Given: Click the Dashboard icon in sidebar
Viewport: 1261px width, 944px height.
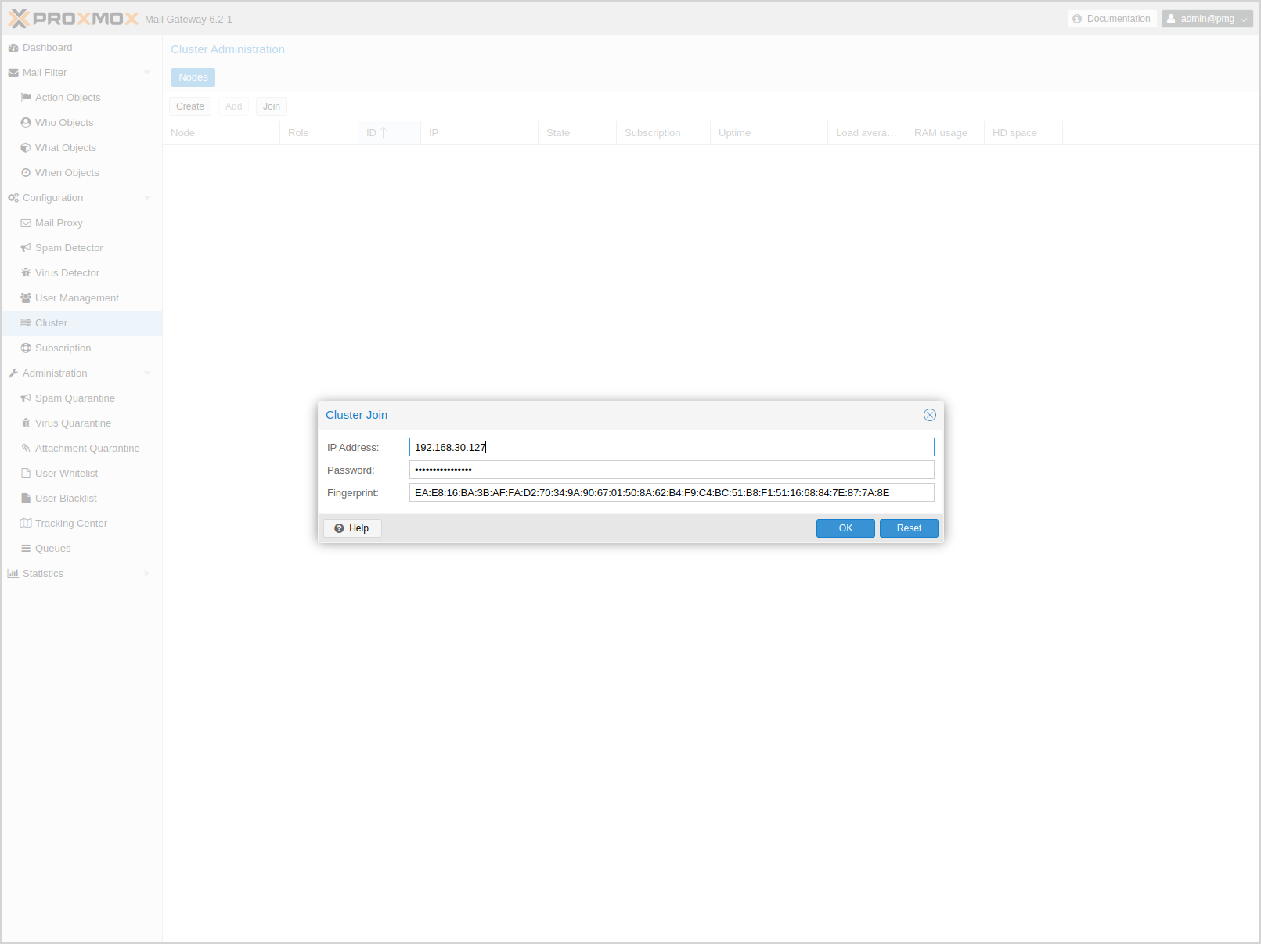Looking at the screenshot, I should [13, 48].
